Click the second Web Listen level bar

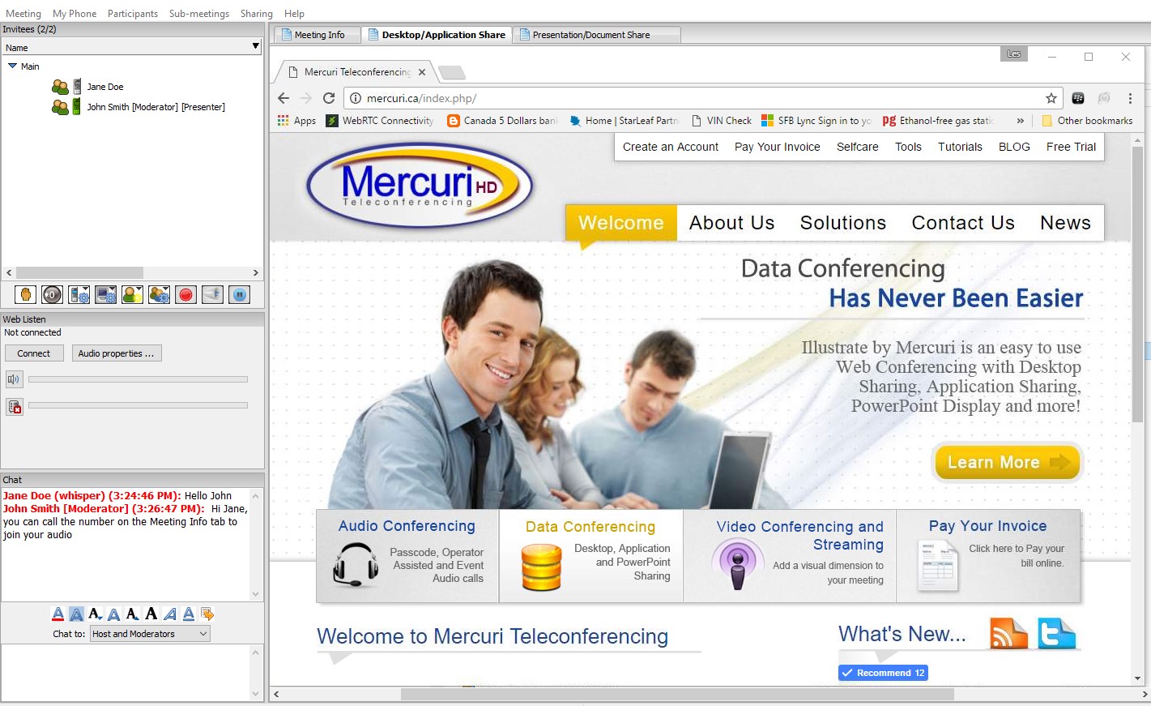tap(138, 405)
